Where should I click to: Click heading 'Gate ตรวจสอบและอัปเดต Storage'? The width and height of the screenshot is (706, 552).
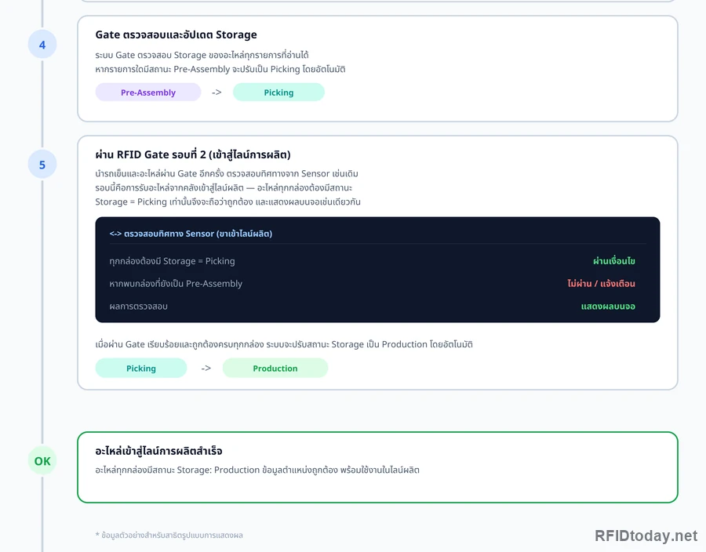pyautogui.click(x=176, y=34)
